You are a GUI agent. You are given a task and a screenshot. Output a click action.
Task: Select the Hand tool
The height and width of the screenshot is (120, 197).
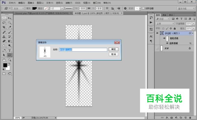point(4,60)
